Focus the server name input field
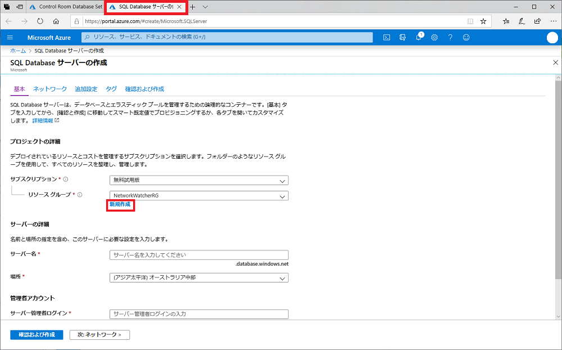This screenshot has height=350, width=562. pyautogui.click(x=199, y=255)
